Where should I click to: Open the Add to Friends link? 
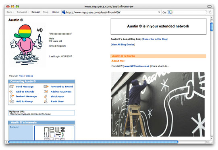[x=25, y=92]
